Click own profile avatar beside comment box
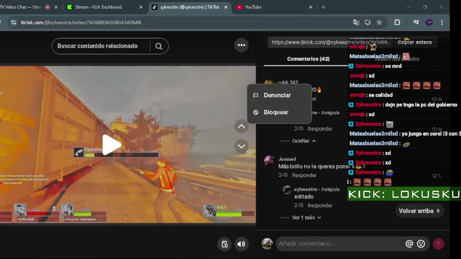This screenshot has width=461, height=259. coord(267,244)
